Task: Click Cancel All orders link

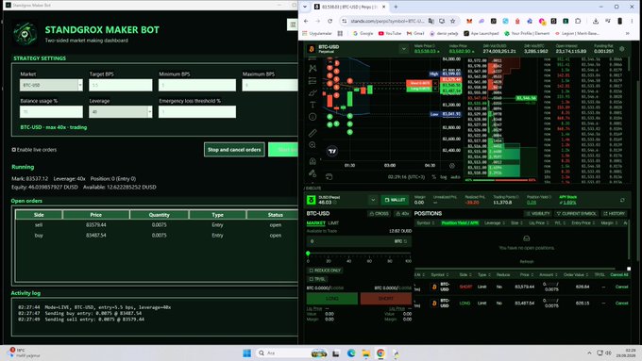Action: (619, 274)
